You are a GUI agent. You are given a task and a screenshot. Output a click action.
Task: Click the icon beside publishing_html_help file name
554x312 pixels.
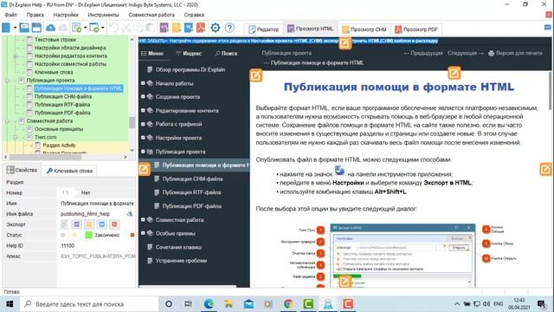tap(130, 214)
